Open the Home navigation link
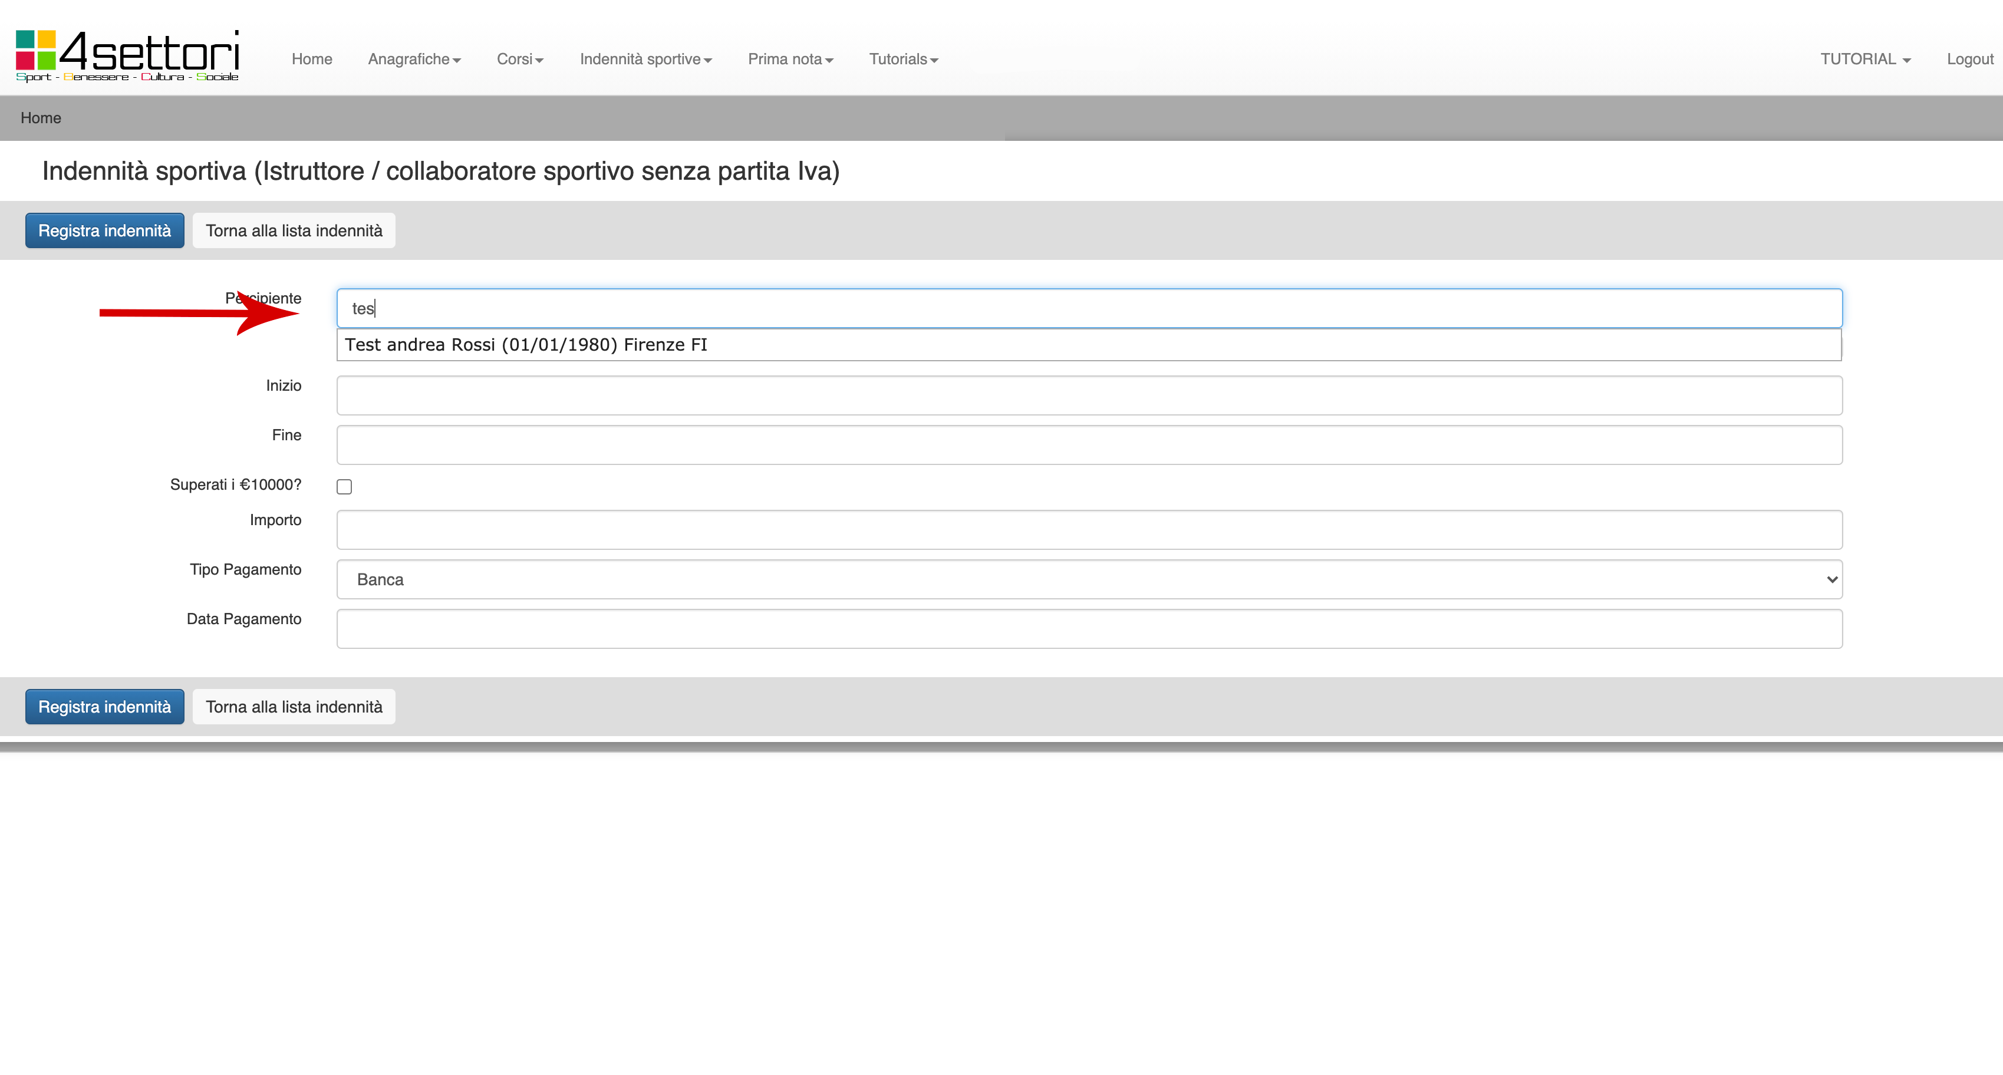 tap(312, 59)
